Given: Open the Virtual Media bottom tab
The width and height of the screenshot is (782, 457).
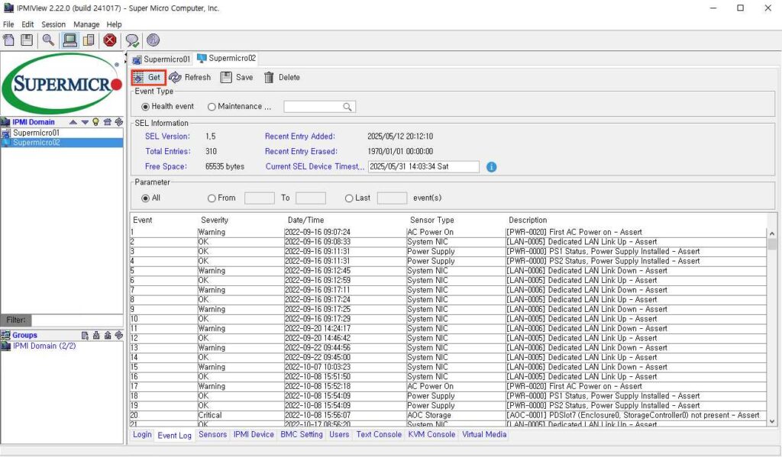Looking at the screenshot, I should [x=483, y=435].
